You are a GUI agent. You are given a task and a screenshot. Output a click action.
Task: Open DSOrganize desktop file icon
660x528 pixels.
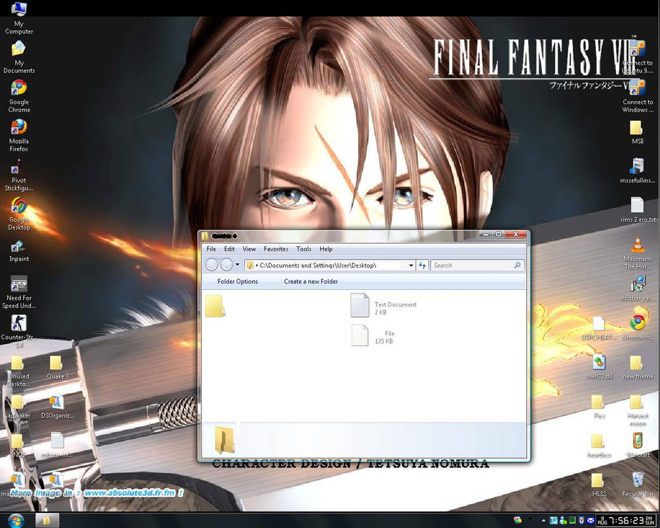tap(57, 407)
